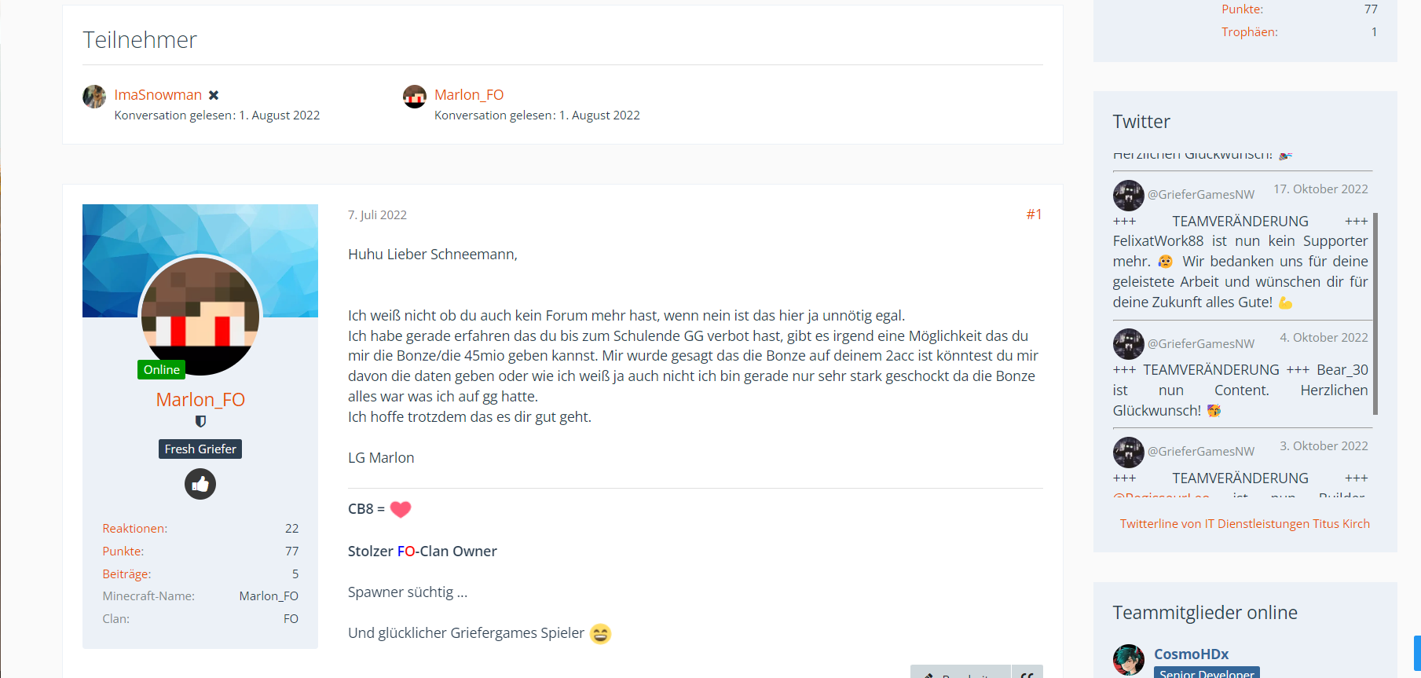The width and height of the screenshot is (1421, 678).
Task: Click the GrieferGamesNW avatar on 4. Oktober tweet
Action: pos(1129,344)
